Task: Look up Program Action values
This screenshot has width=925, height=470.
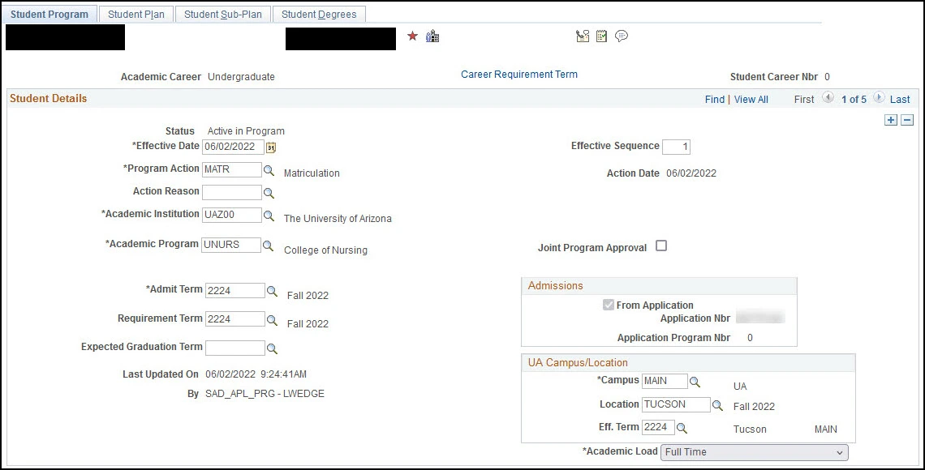Action: (x=269, y=170)
